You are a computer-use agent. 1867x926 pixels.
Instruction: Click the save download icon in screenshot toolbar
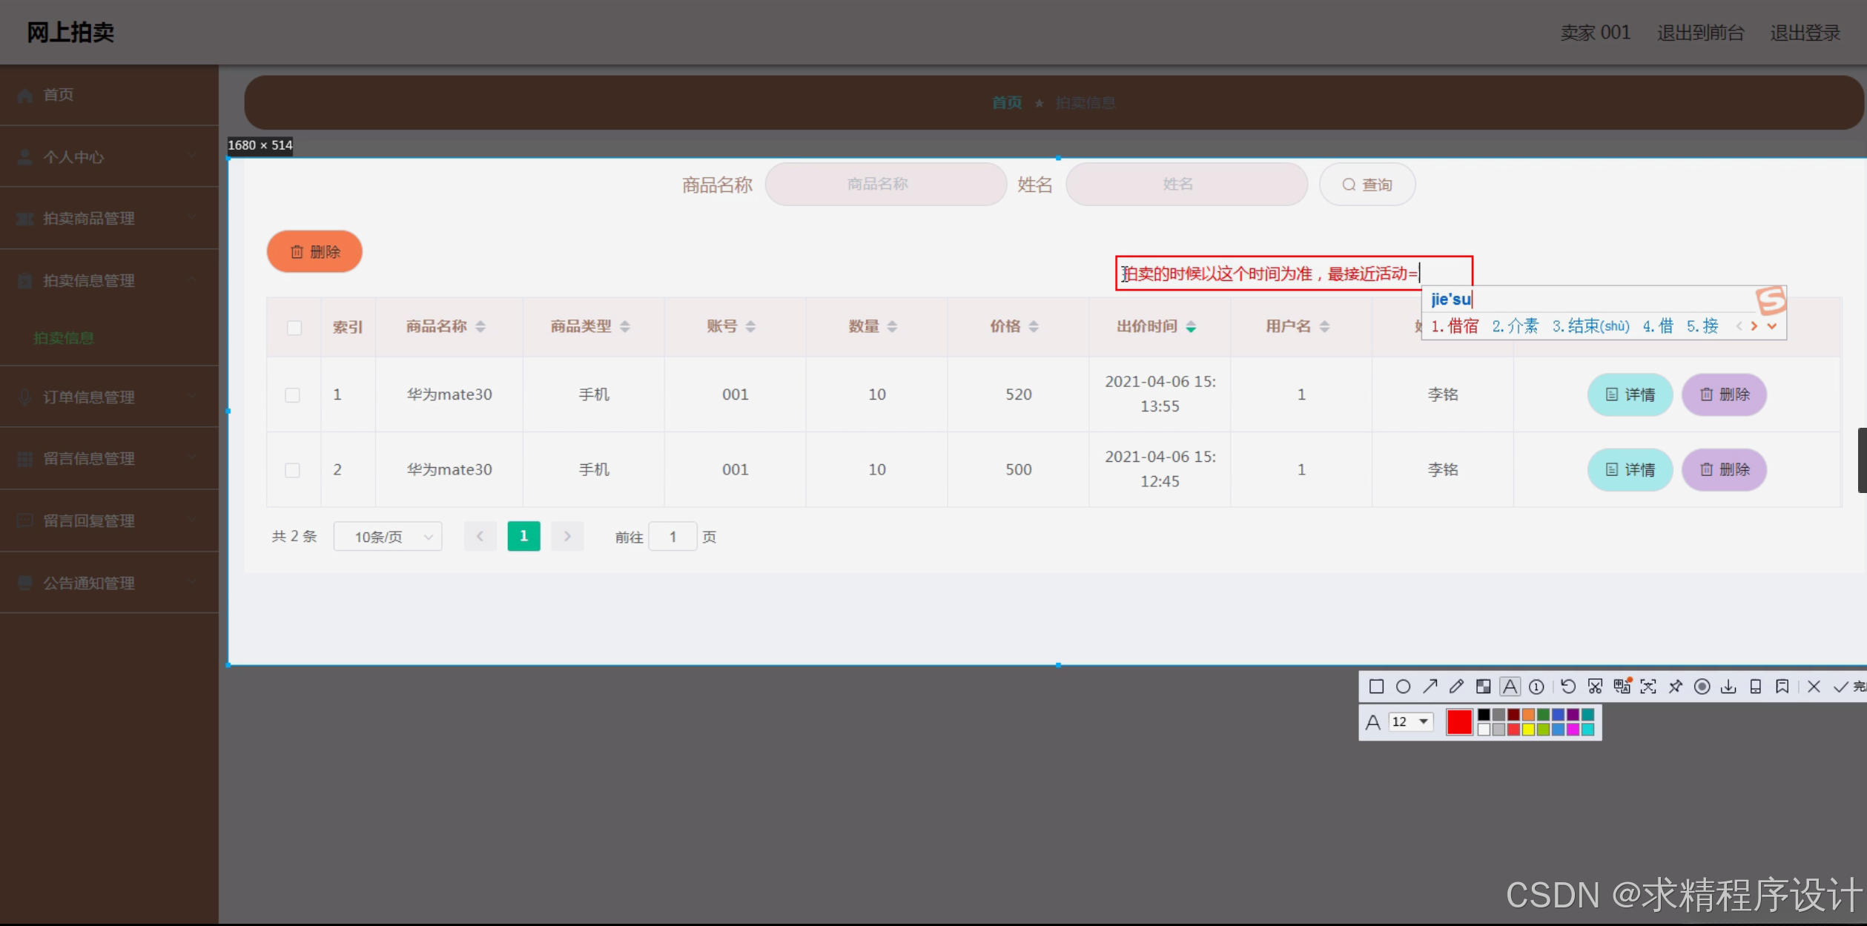click(x=1728, y=687)
